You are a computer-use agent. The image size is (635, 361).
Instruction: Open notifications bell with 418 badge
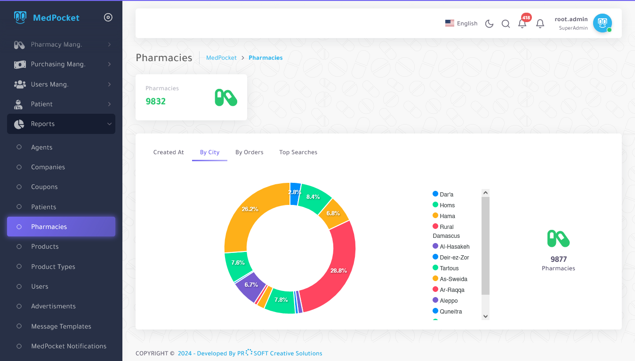tap(522, 24)
